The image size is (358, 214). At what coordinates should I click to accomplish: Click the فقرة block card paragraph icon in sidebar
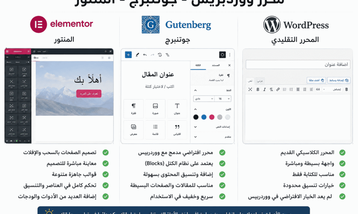(x=228, y=76)
